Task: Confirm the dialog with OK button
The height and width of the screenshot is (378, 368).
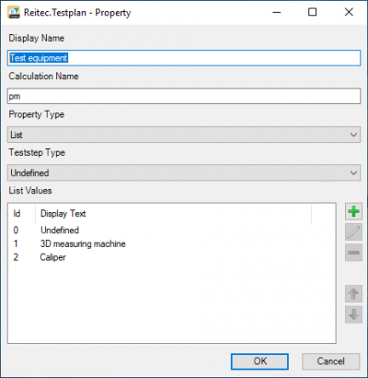Action: [x=259, y=361]
